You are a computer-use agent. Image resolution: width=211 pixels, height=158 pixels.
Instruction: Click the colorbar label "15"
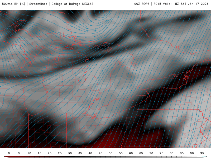pos(39,153)
